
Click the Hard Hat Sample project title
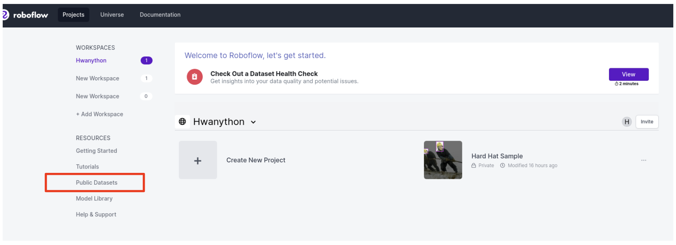(x=497, y=156)
